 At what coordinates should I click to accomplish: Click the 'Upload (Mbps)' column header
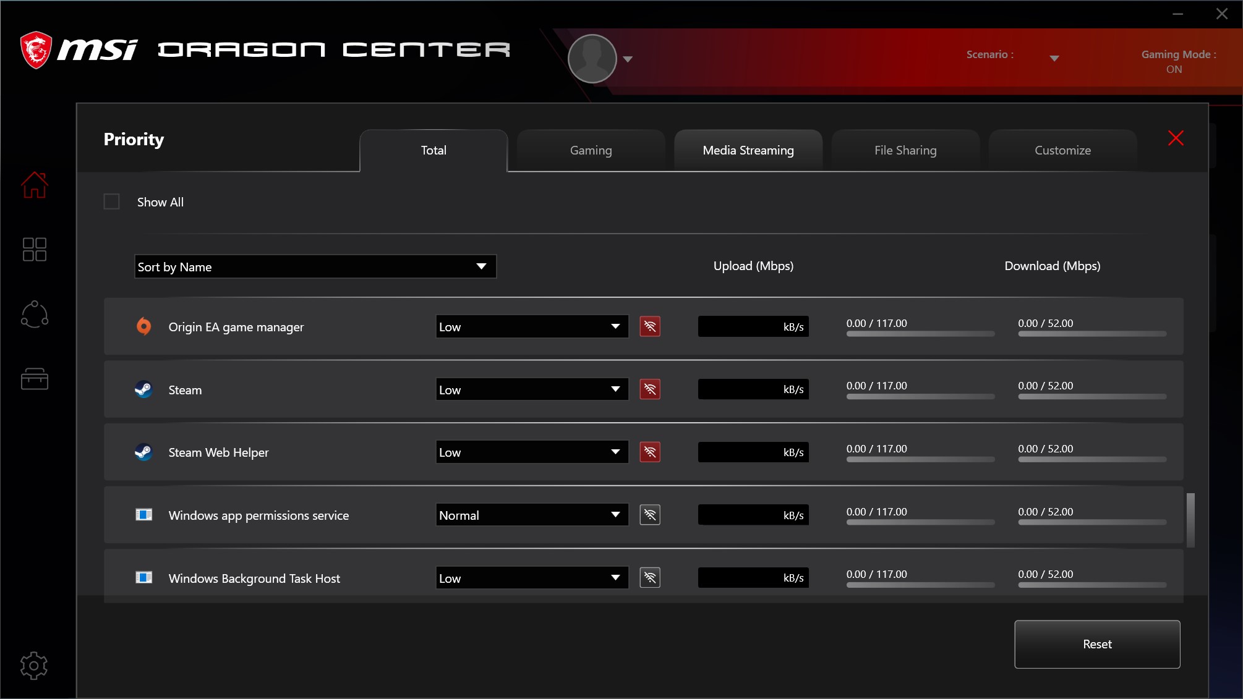[x=753, y=266]
